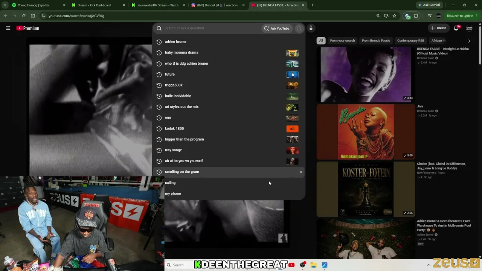
Task: Open the 'Istraight Le Ndaba' video thumbnail
Action: (x=366, y=75)
